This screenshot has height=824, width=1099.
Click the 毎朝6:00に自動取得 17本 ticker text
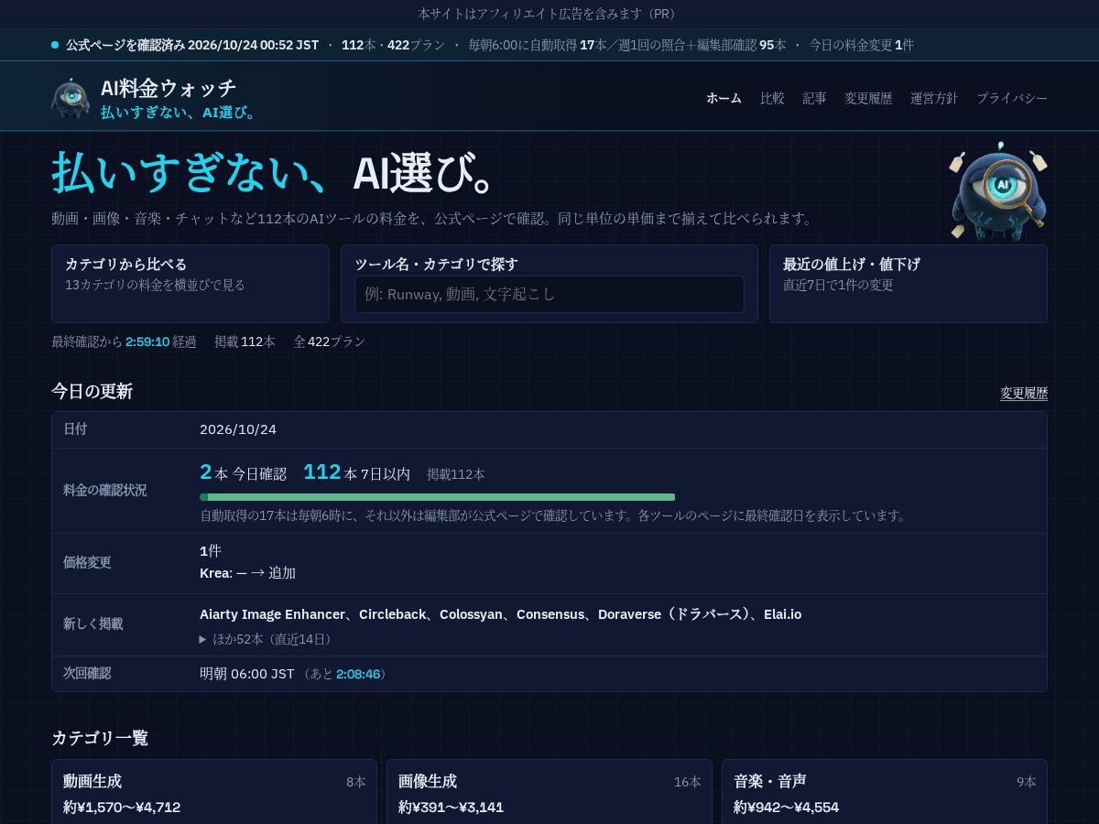[537, 45]
